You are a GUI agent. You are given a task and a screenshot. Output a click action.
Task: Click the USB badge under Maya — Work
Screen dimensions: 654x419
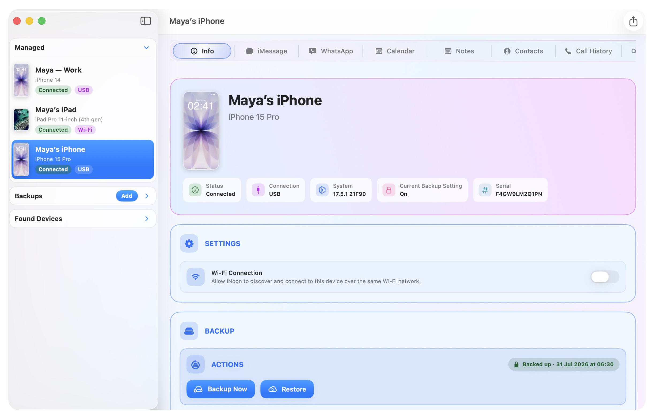coord(83,90)
